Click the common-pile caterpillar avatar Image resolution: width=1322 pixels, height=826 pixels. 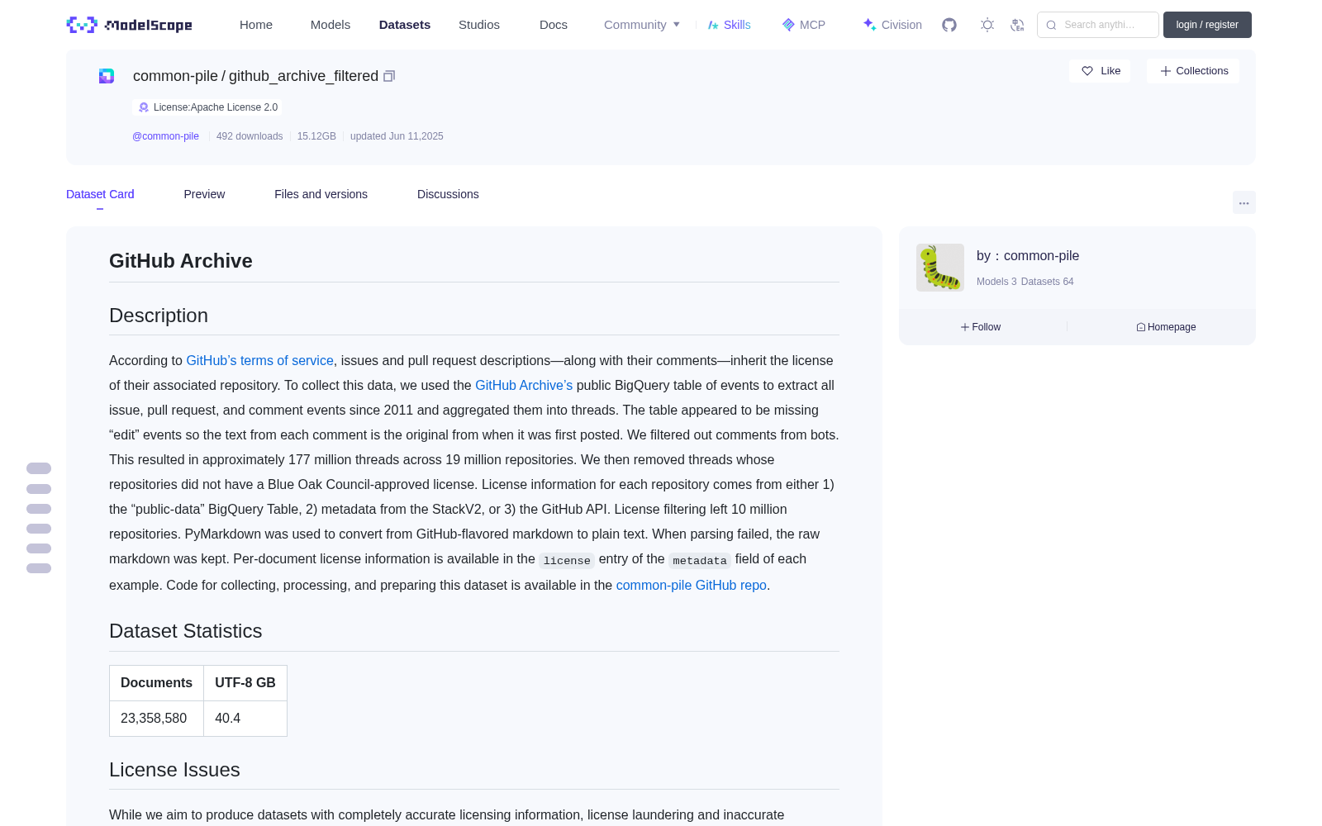pos(940,268)
